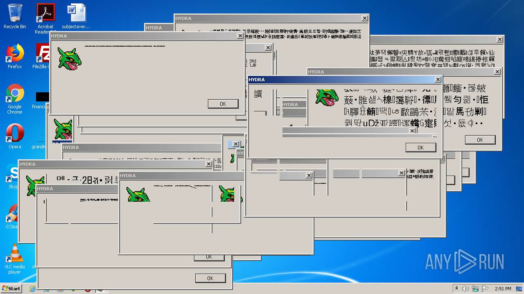Click the dragon icon in the window next to Opera
Viewport: 524px width, 294px height.
(x=63, y=130)
